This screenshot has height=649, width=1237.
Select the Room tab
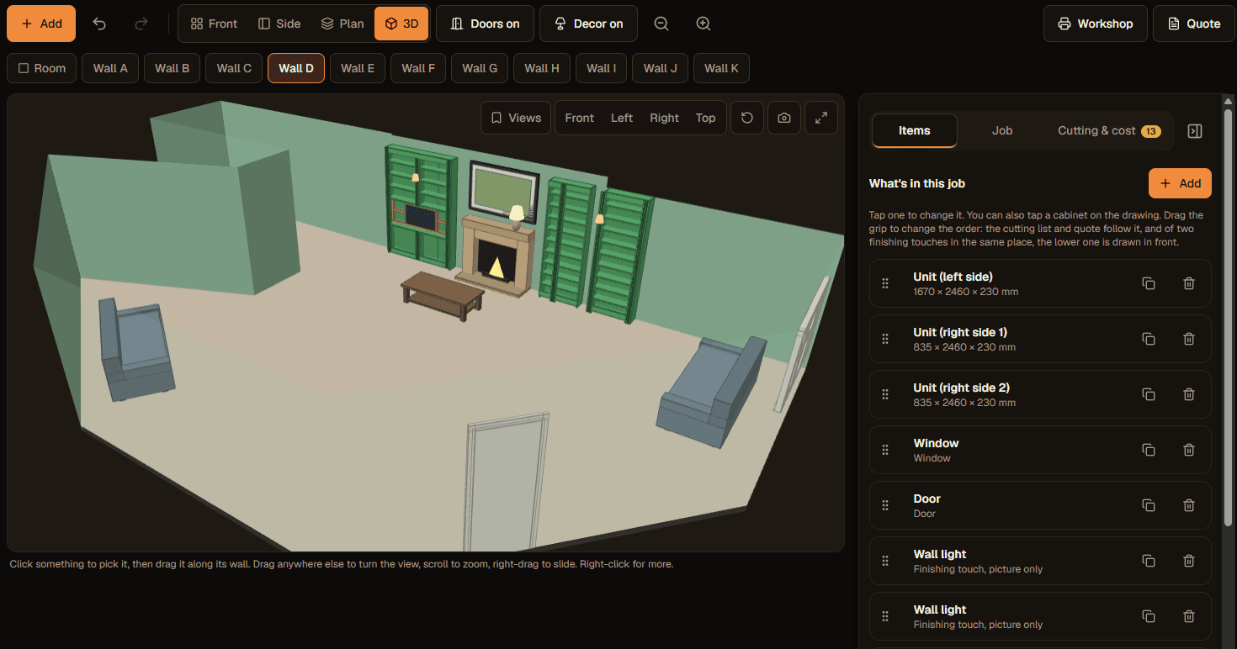click(41, 68)
